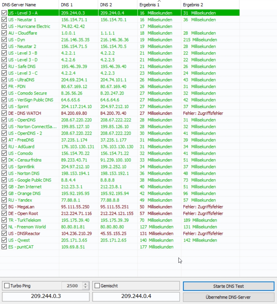Decrease Turbo Ping value with down arrow
277x304 pixels.
click(x=85, y=287)
